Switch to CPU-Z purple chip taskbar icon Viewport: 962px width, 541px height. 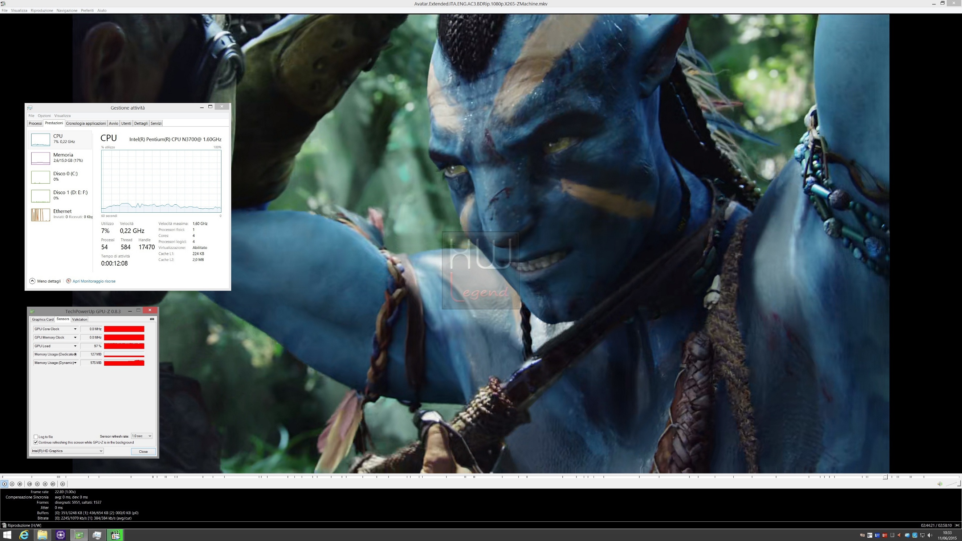click(61, 535)
